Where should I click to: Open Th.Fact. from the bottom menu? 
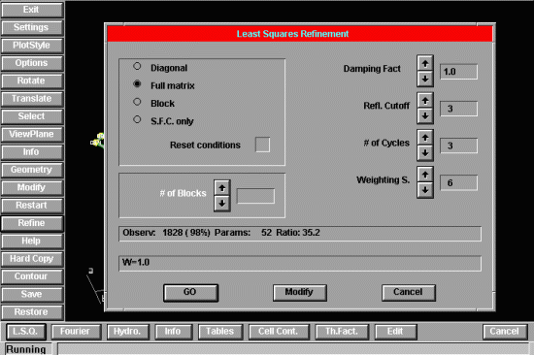point(342,332)
